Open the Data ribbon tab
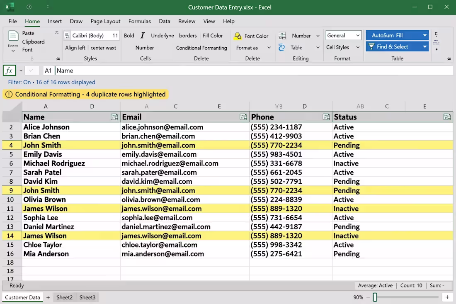The height and width of the screenshot is (304, 456). 164,21
